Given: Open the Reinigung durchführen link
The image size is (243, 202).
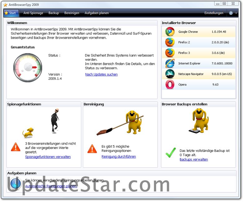Looking at the screenshot, I should (x=119, y=156).
